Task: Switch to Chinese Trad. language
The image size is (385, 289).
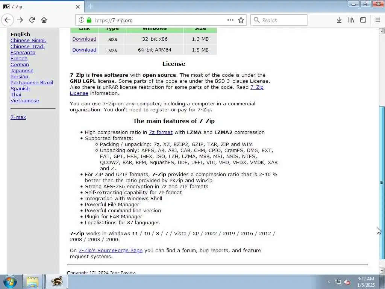Action: (27, 46)
